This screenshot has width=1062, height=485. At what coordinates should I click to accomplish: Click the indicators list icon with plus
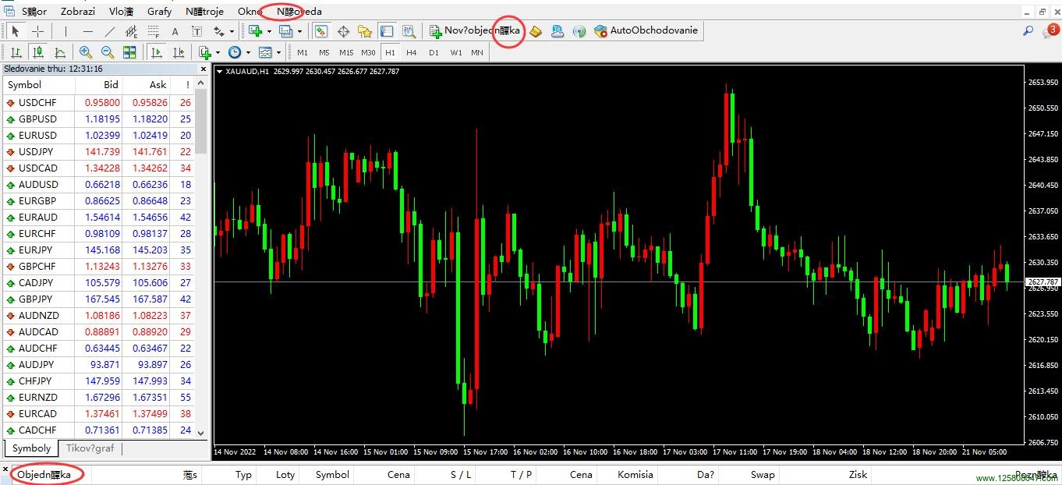[x=204, y=52]
